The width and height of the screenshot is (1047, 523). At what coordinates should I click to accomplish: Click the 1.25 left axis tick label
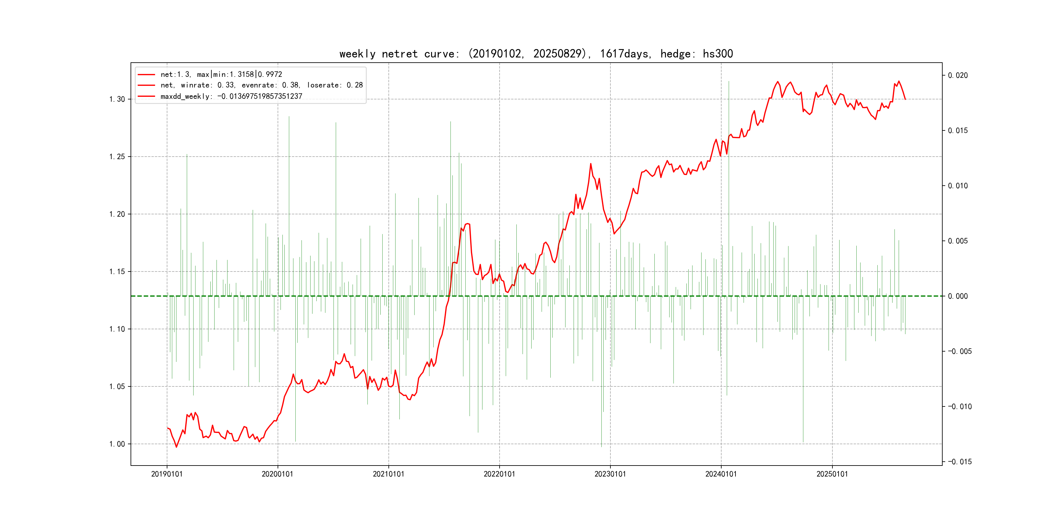click(117, 156)
